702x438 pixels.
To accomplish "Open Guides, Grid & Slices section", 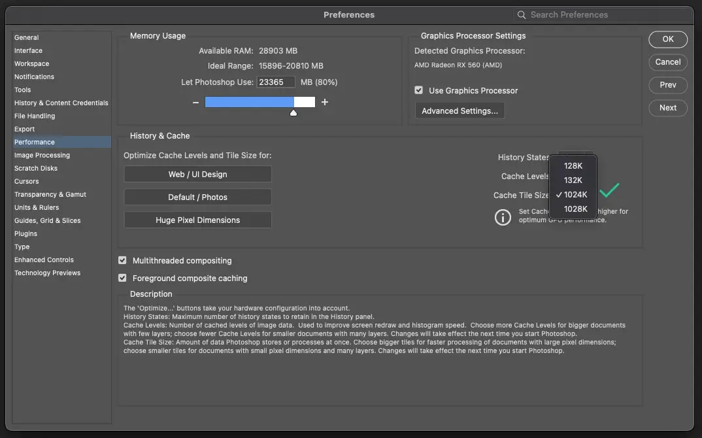I will (62, 220).
